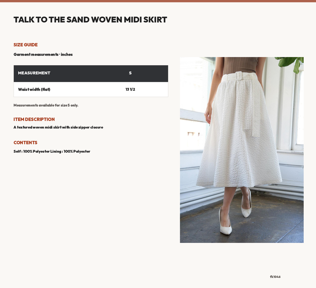Click the title 'TALK TO THE SAND WOVEN MIDI SKIRT'
316x288 pixels.
[90, 20]
